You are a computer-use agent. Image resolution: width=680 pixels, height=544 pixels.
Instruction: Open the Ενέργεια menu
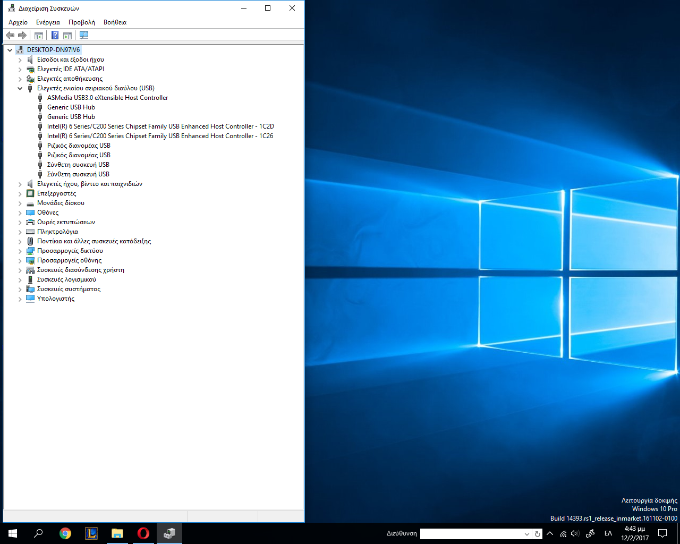(x=48, y=22)
